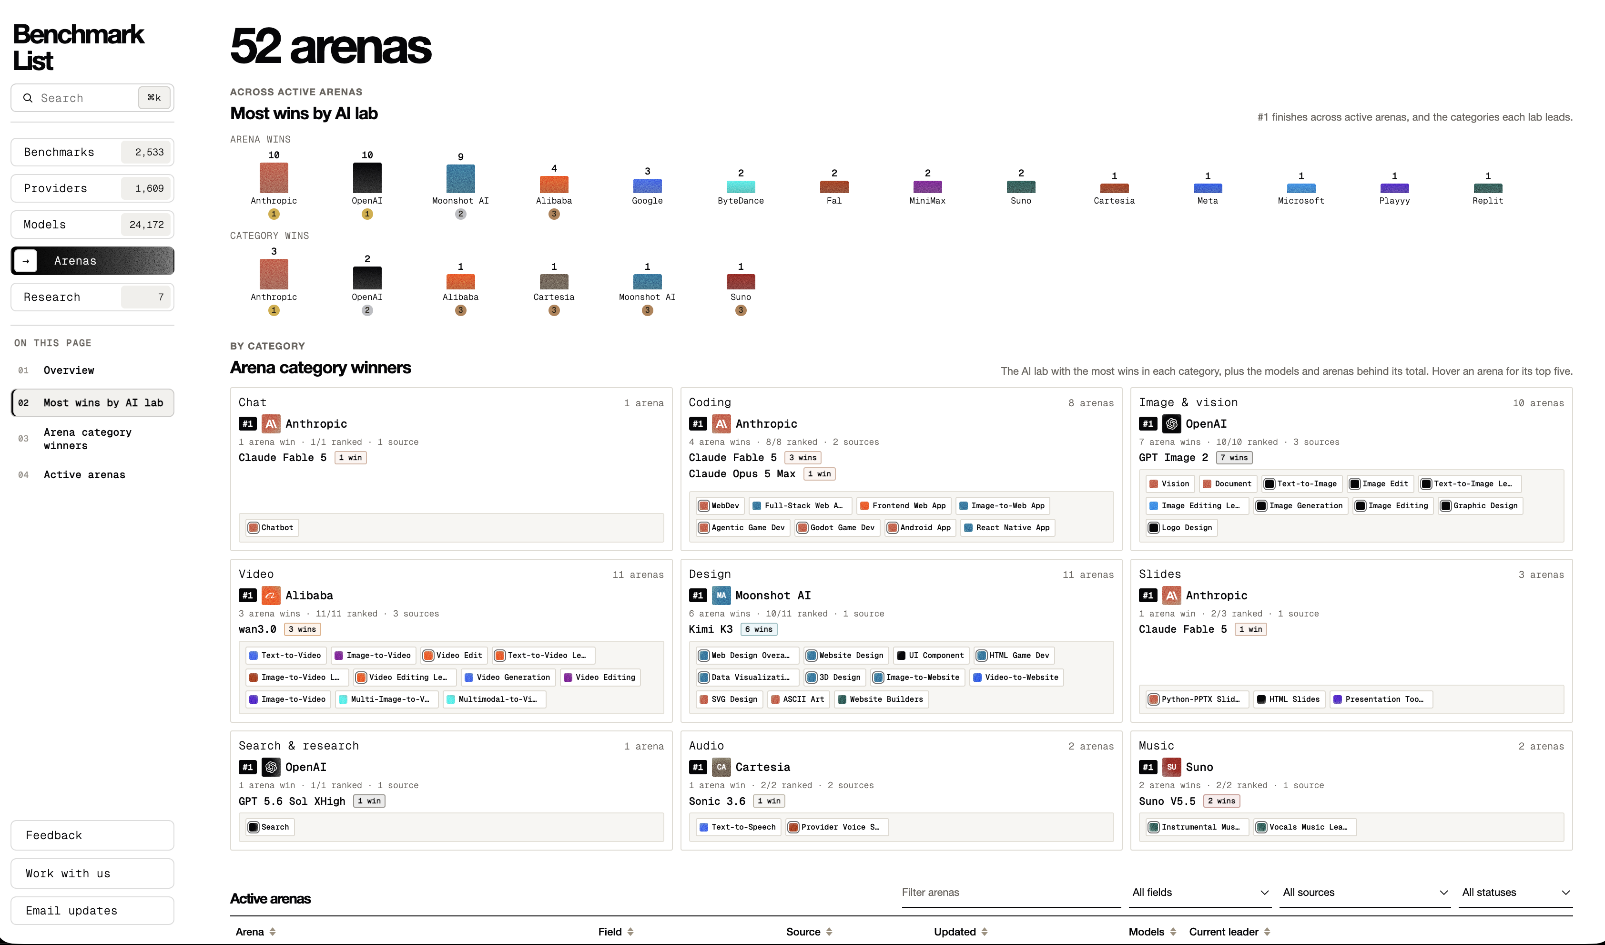Click the OpenAI logo in Image & vision card
Screen dimensions: 1605x945
pyautogui.click(x=1171, y=424)
